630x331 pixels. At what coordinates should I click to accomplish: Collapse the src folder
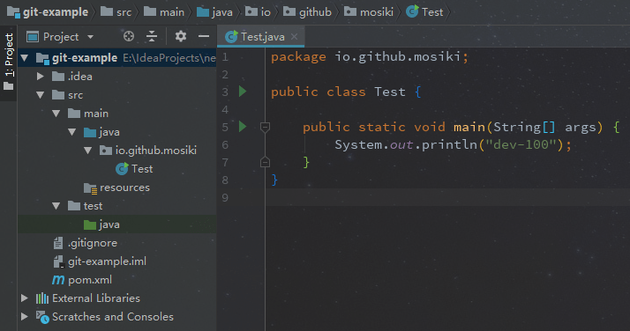(41, 95)
